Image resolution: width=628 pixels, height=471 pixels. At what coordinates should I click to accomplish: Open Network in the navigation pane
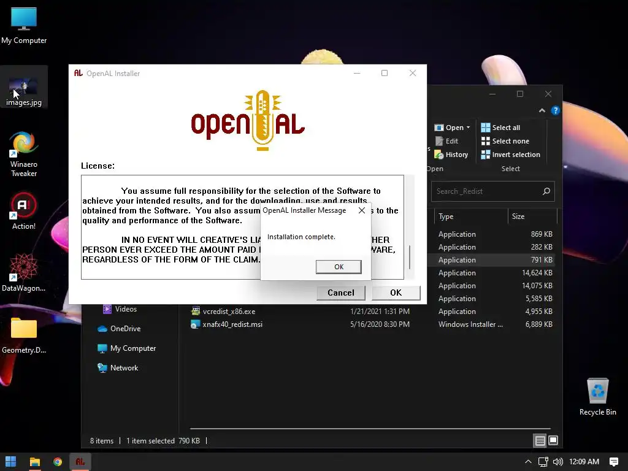(x=118, y=368)
